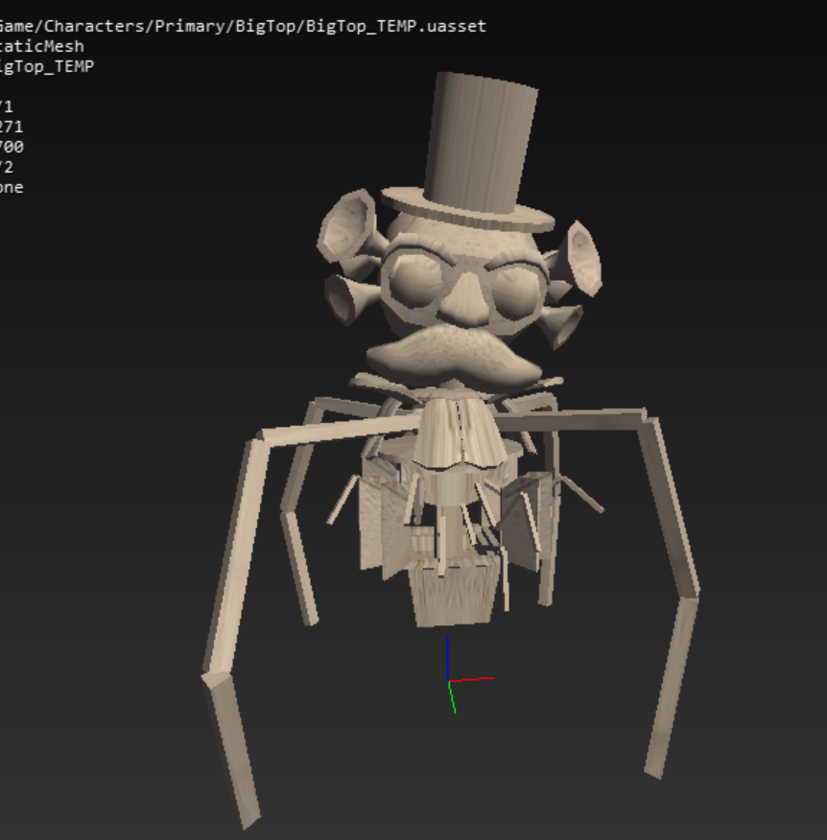Click the XYZ axis gizmo below the model

(x=470, y=675)
